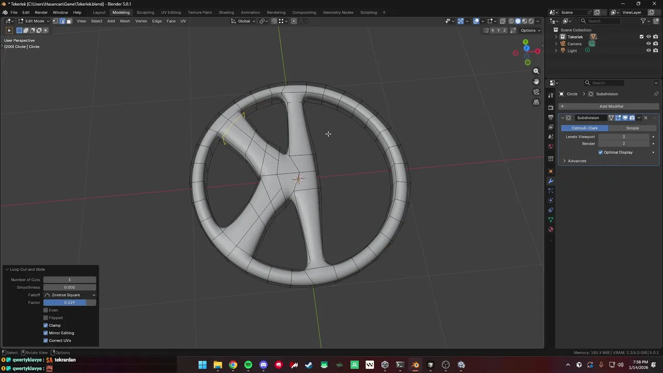This screenshot has height=373, width=663.
Task: Expand the Light object tree
Action: pyautogui.click(x=556, y=50)
